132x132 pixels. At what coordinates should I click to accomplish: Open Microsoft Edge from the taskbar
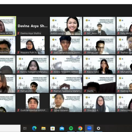[34, 128]
